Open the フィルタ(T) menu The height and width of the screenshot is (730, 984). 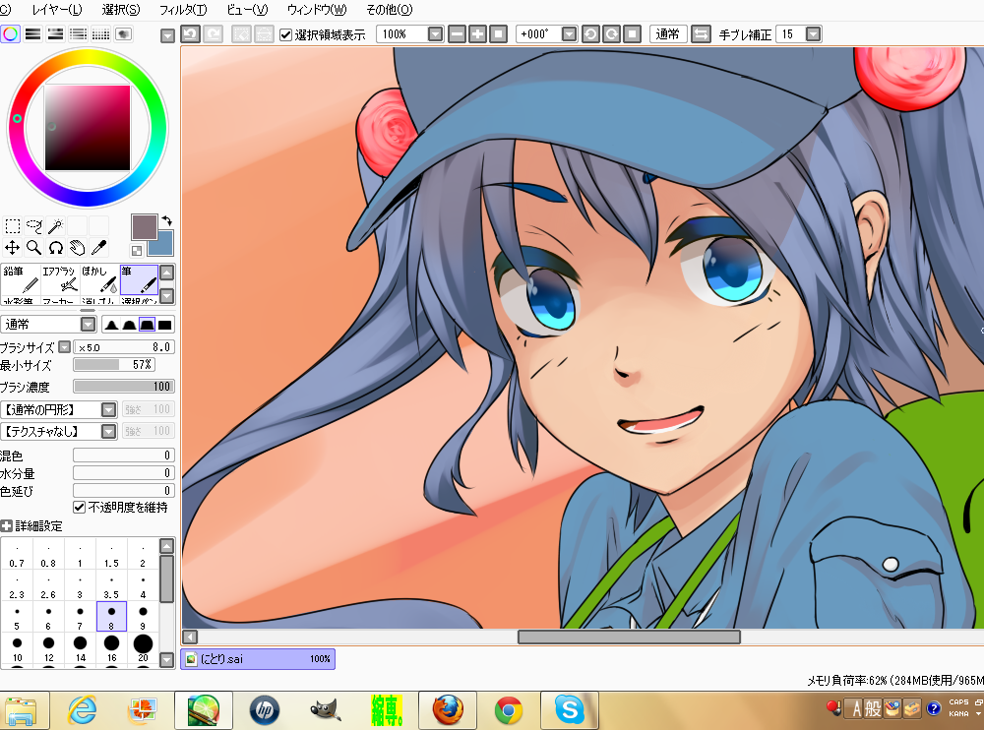[183, 10]
